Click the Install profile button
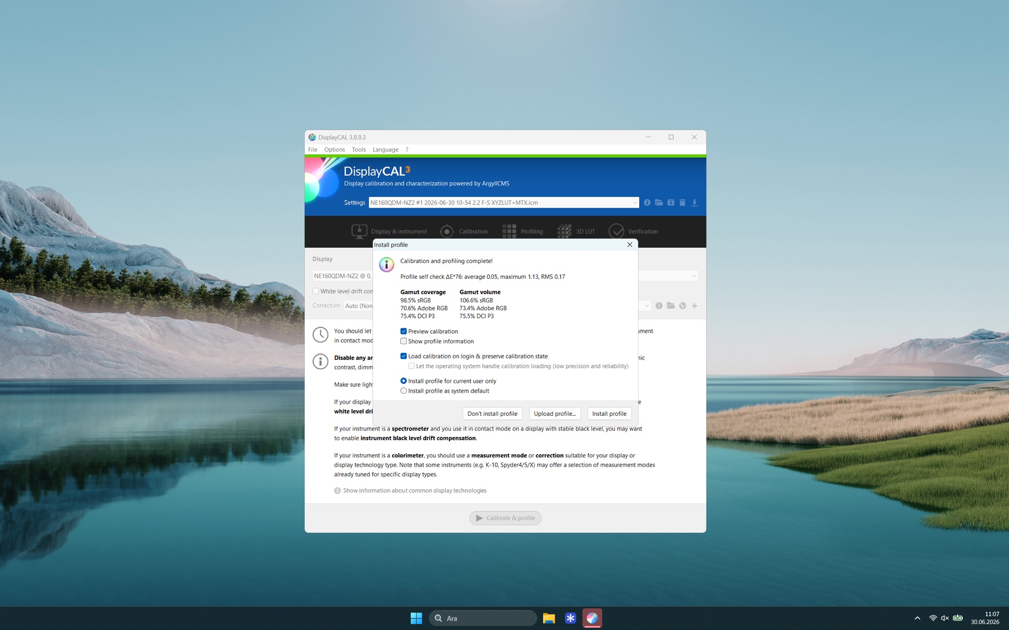 [x=609, y=414]
